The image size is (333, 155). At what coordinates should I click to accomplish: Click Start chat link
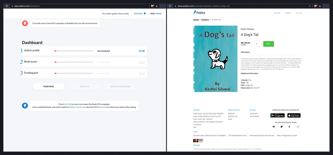(x=138, y=14)
